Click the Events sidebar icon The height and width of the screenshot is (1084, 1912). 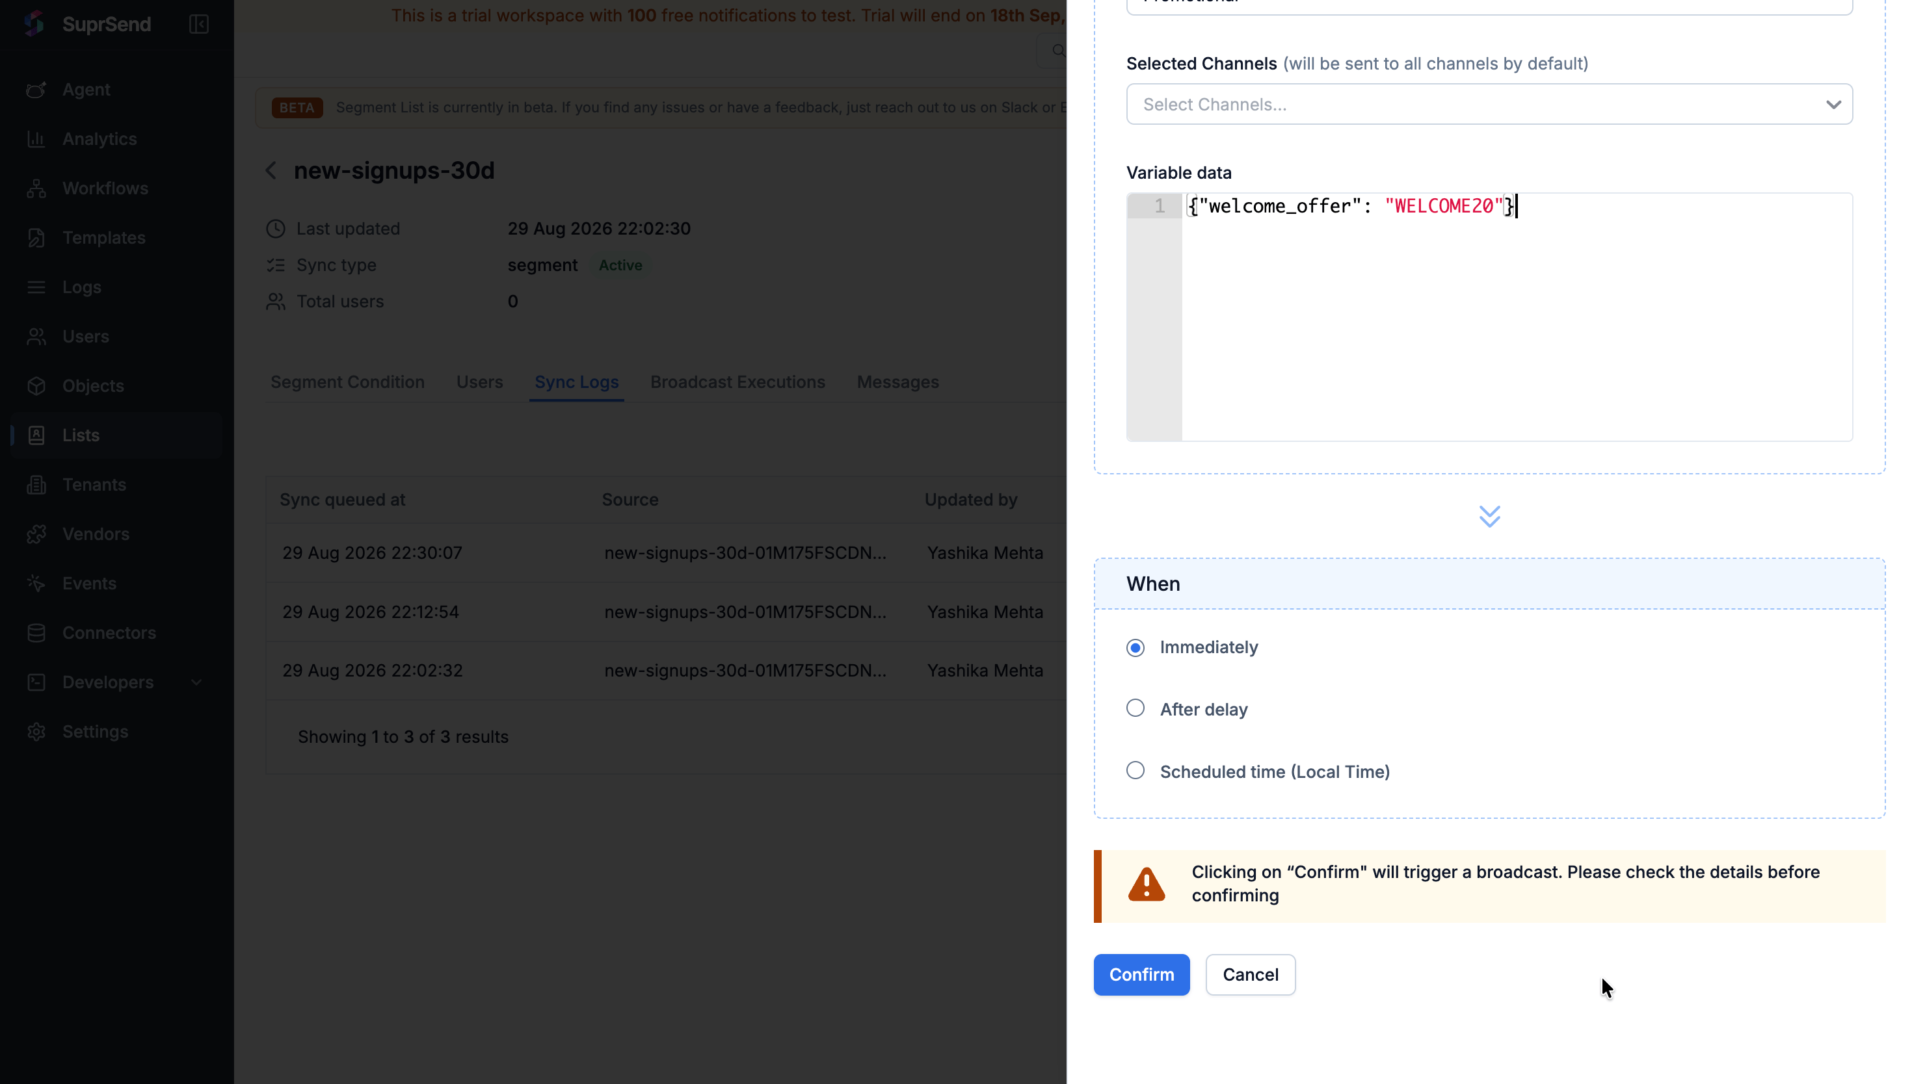[36, 583]
